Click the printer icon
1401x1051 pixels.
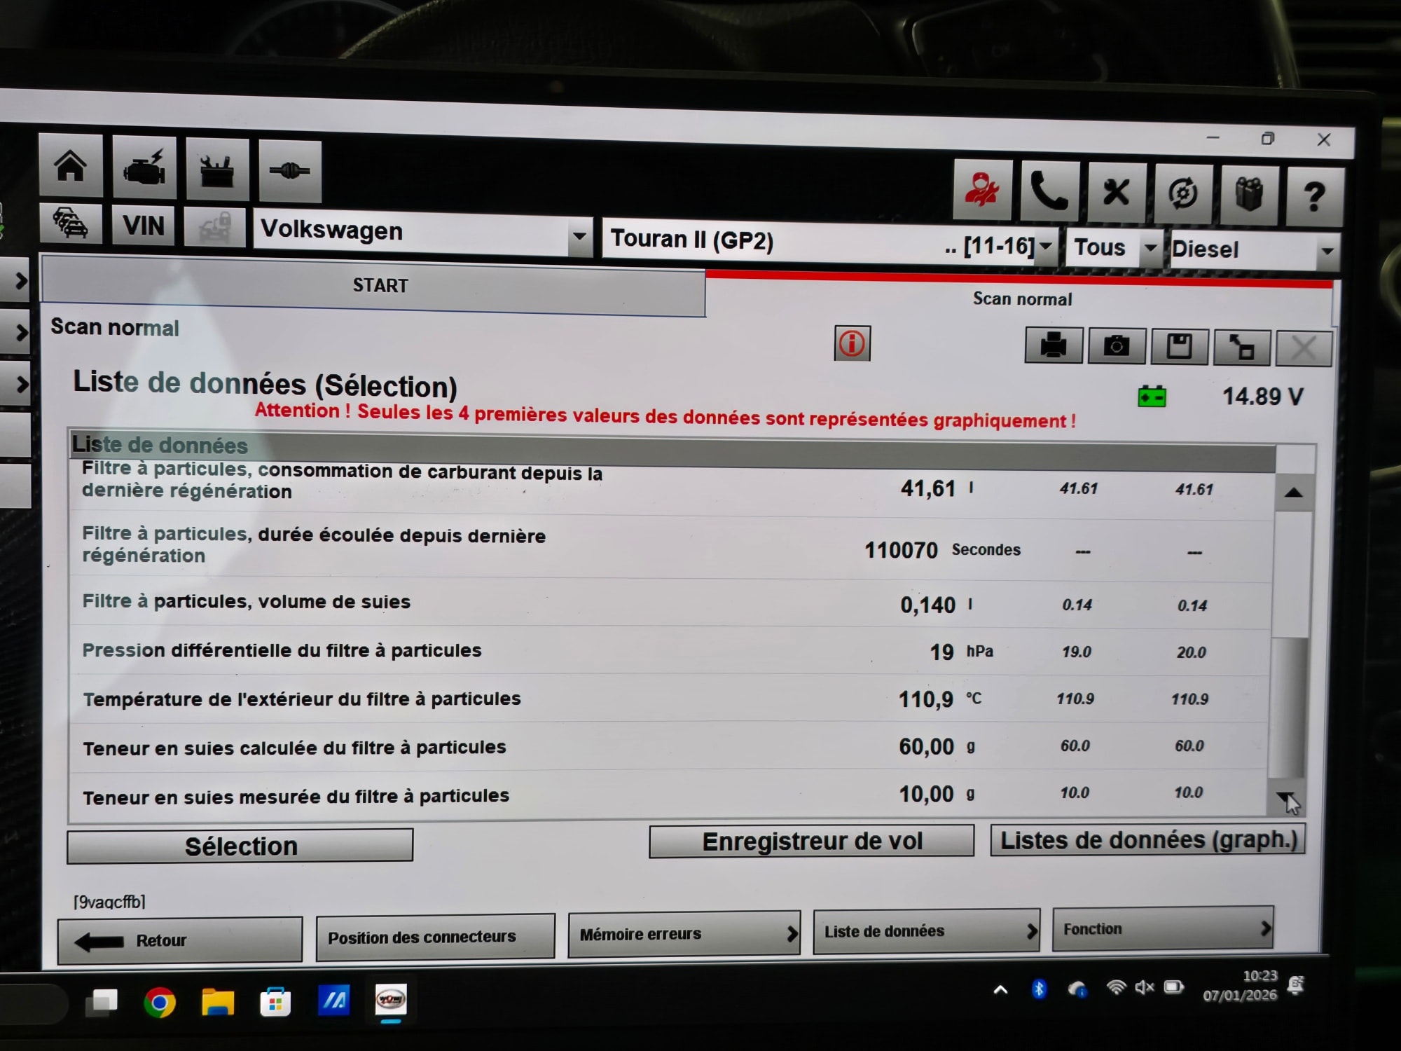pos(1053,345)
